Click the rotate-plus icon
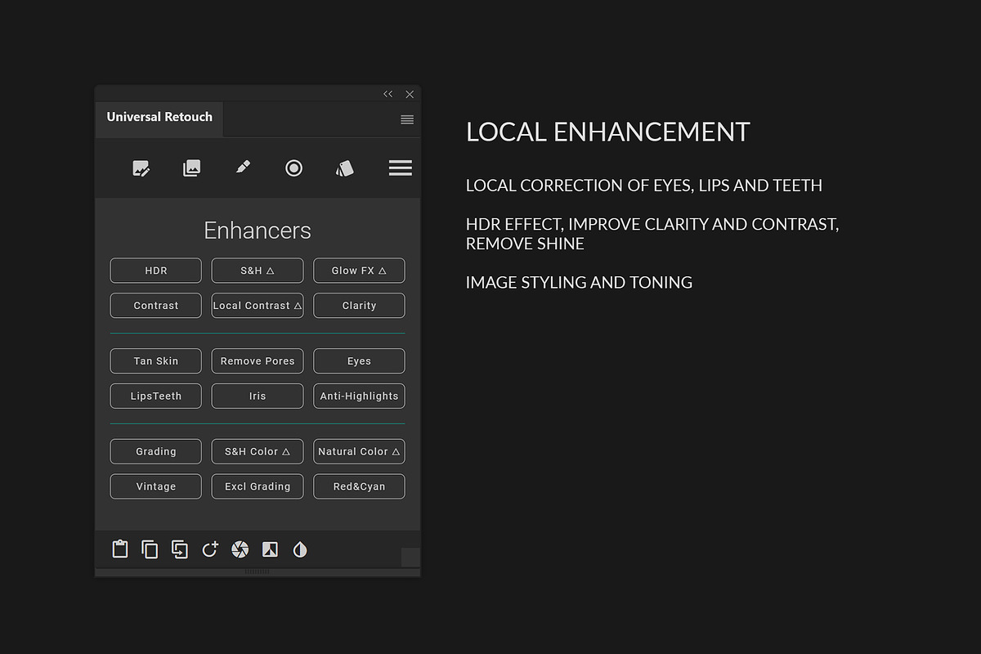Viewport: 981px width, 654px height. pyautogui.click(x=210, y=549)
